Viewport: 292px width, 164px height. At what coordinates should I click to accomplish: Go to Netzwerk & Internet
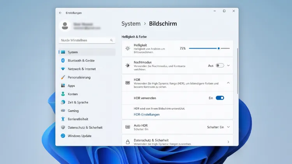click(87, 69)
